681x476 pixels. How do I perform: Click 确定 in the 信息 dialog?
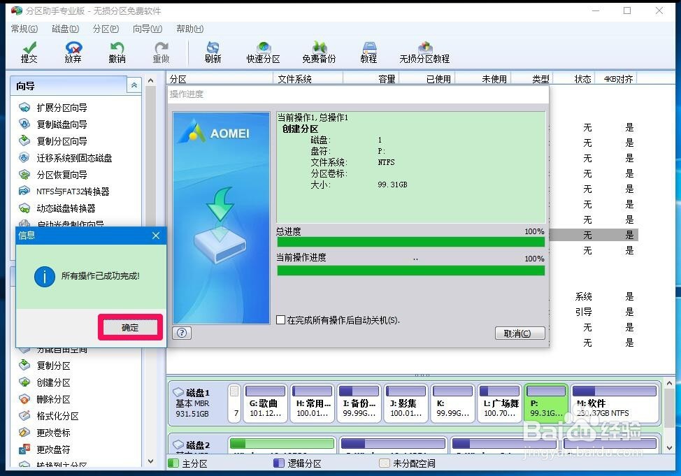(130, 327)
